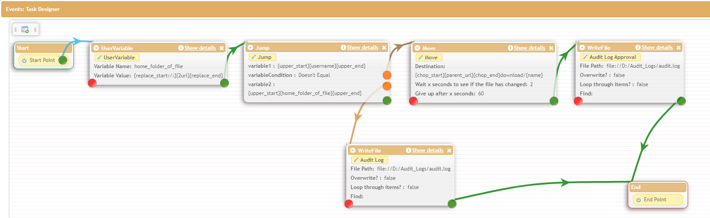The width and height of the screenshot is (710, 218).
Task: Click the green connector on Start Point
Action: pyautogui.click(x=63, y=60)
